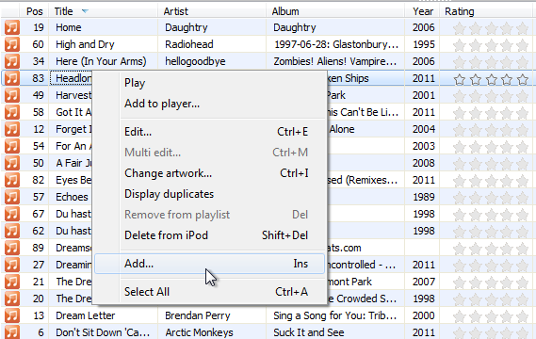The image size is (536, 339).
Task: Rate Daughtry's Home track five stars
Action: 522,28
